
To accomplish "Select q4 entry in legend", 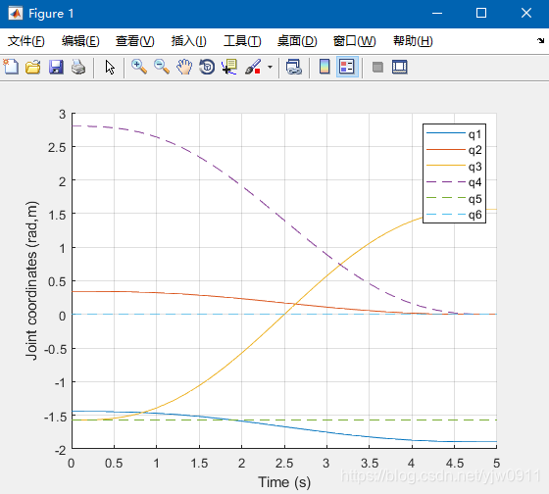I will (454, 182).
